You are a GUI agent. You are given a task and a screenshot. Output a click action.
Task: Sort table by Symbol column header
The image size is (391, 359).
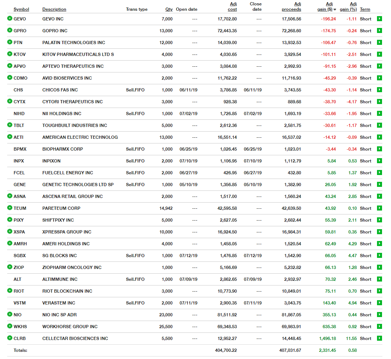[x=21, y=9]
